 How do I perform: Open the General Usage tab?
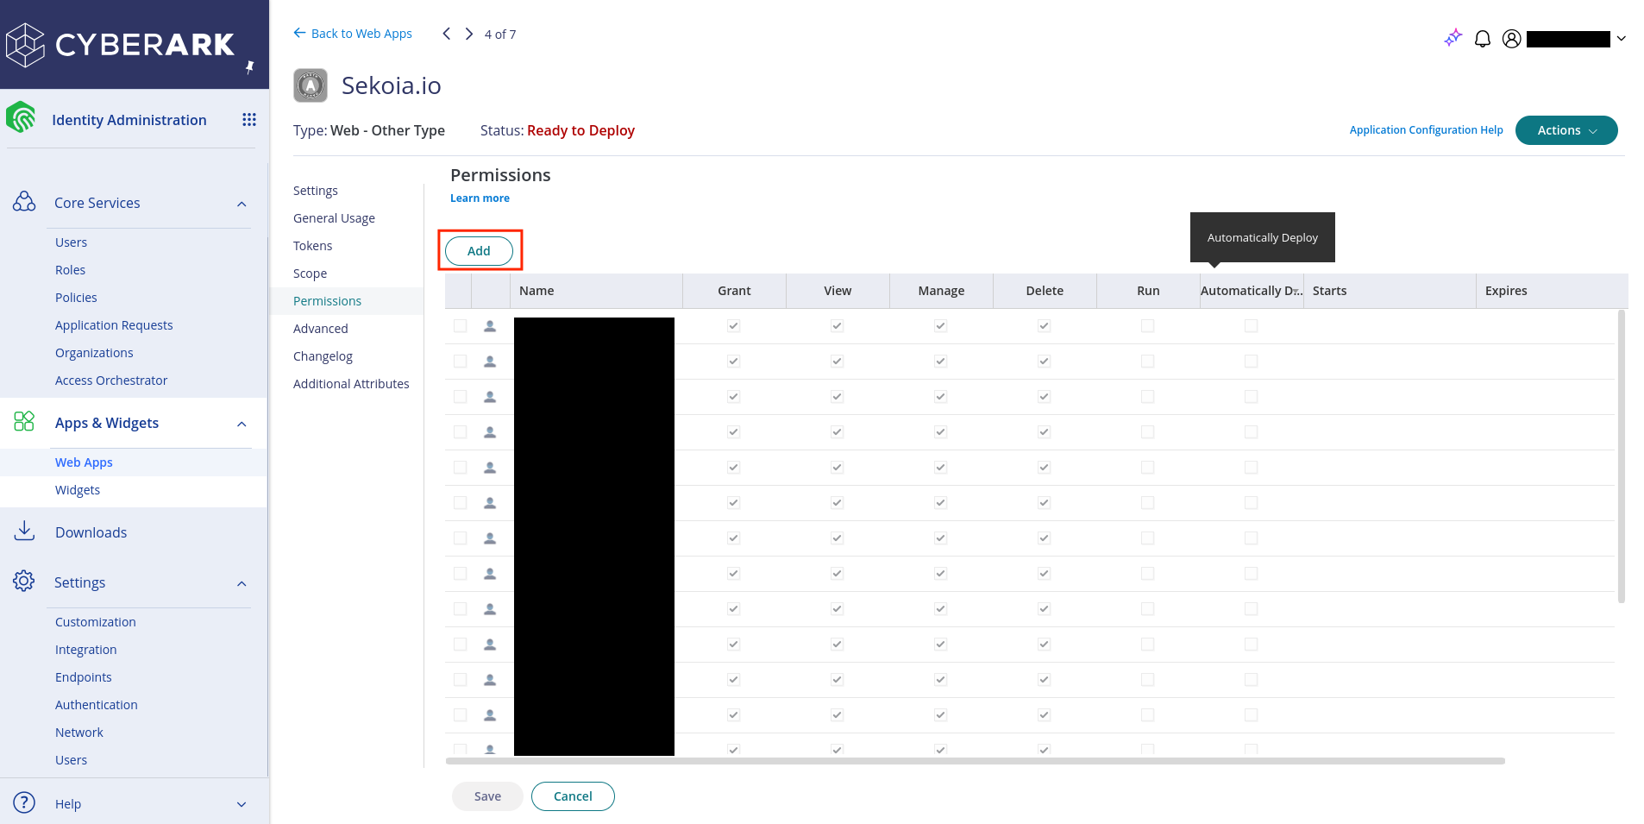[334, 218]
